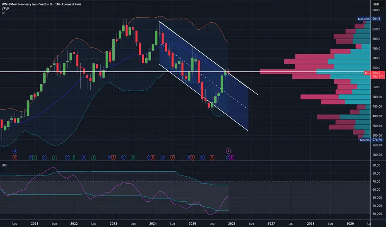The image size is (386, 227).
Task: Open the red earnings E marker at 2023
Action: (x=113, y=158)
